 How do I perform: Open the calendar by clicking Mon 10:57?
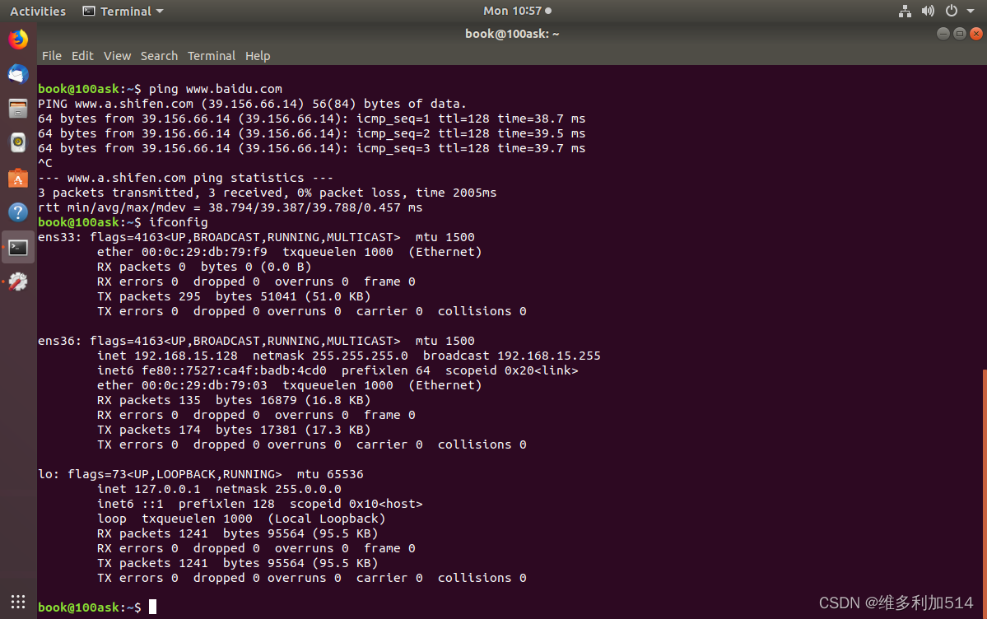pyautogui.click(x=512, y=11)
